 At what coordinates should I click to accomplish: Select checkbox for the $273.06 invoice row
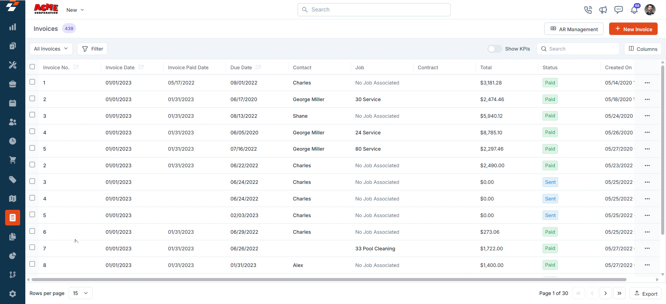32,231
